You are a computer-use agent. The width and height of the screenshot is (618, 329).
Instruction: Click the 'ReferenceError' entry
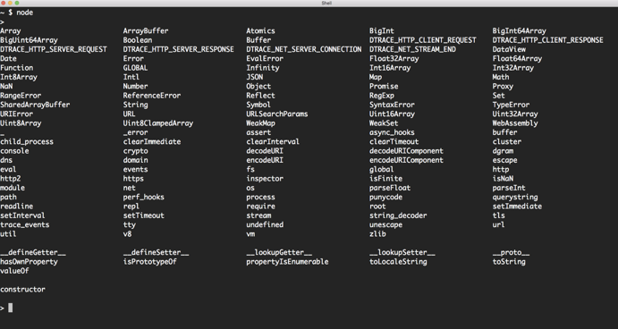point(152,96)
